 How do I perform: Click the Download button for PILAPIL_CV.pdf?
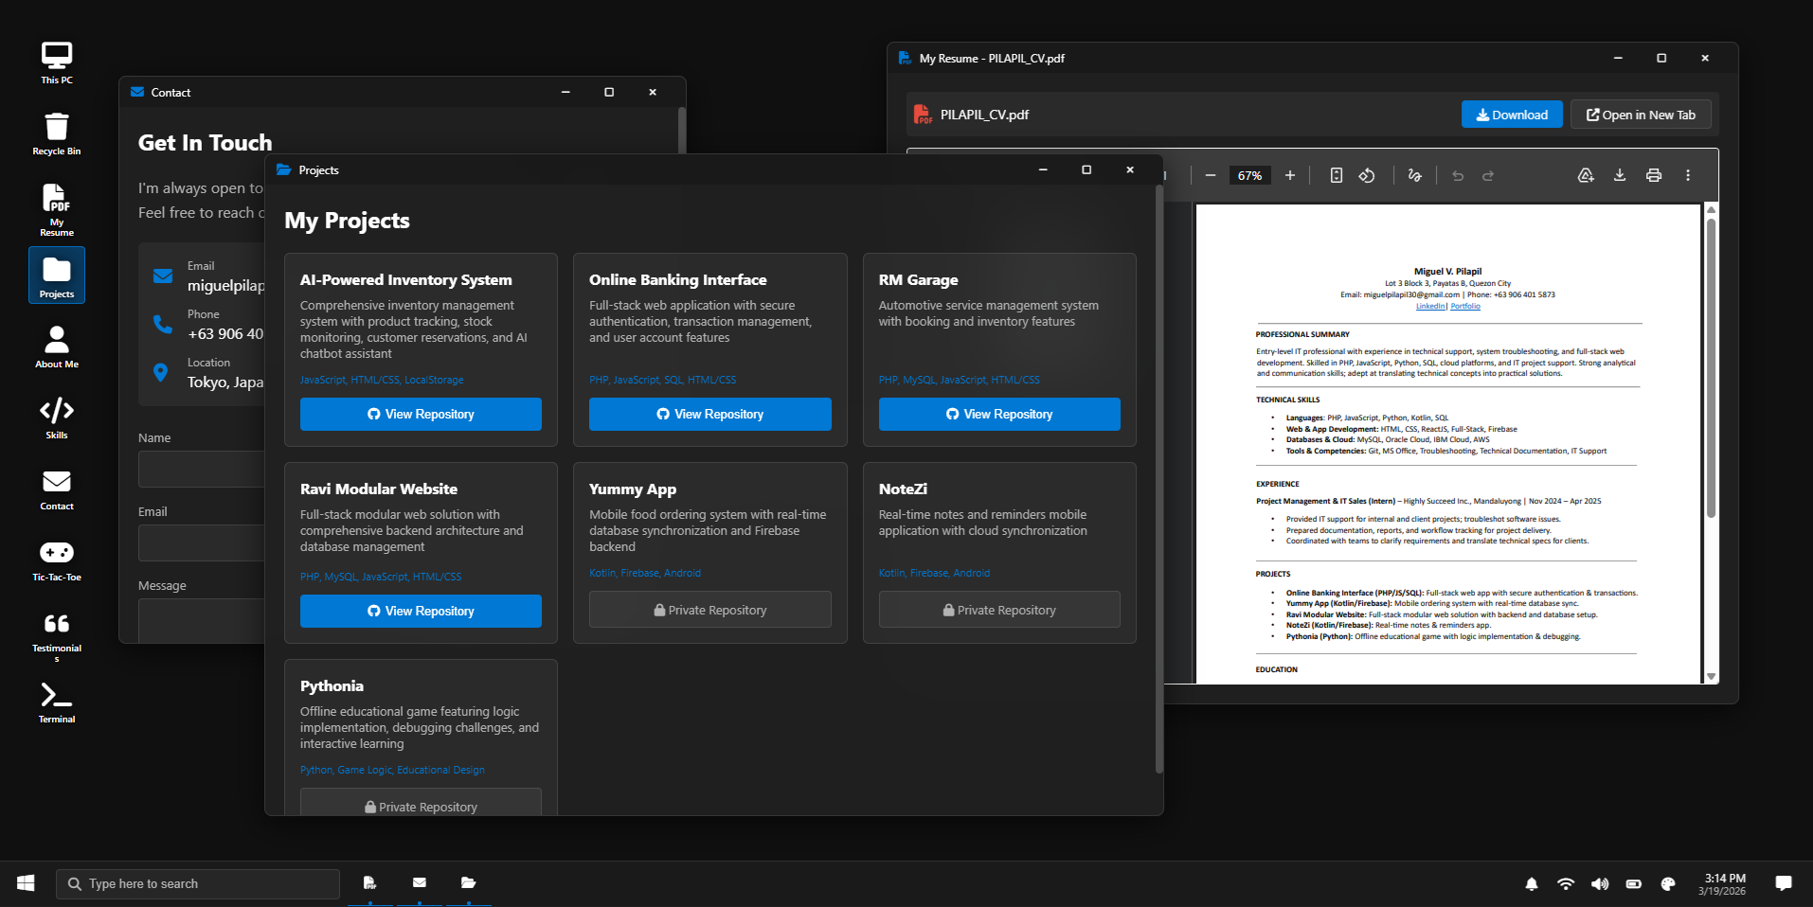click(x=1512, y=114)
